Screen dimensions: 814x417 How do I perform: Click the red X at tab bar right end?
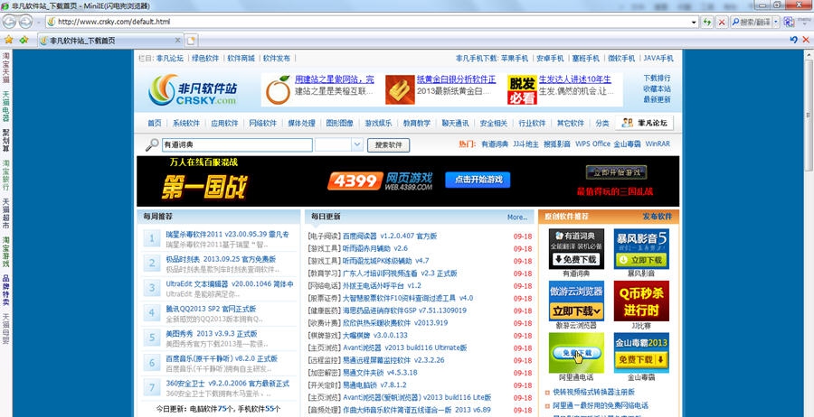[x=806, y=40]
